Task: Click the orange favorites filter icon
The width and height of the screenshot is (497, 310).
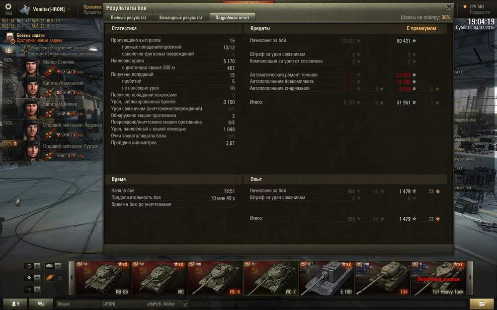Action: (49, 278)
